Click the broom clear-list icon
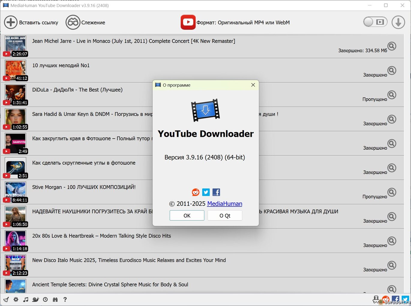This screenshot has width=411, height=306. [6, 299]
